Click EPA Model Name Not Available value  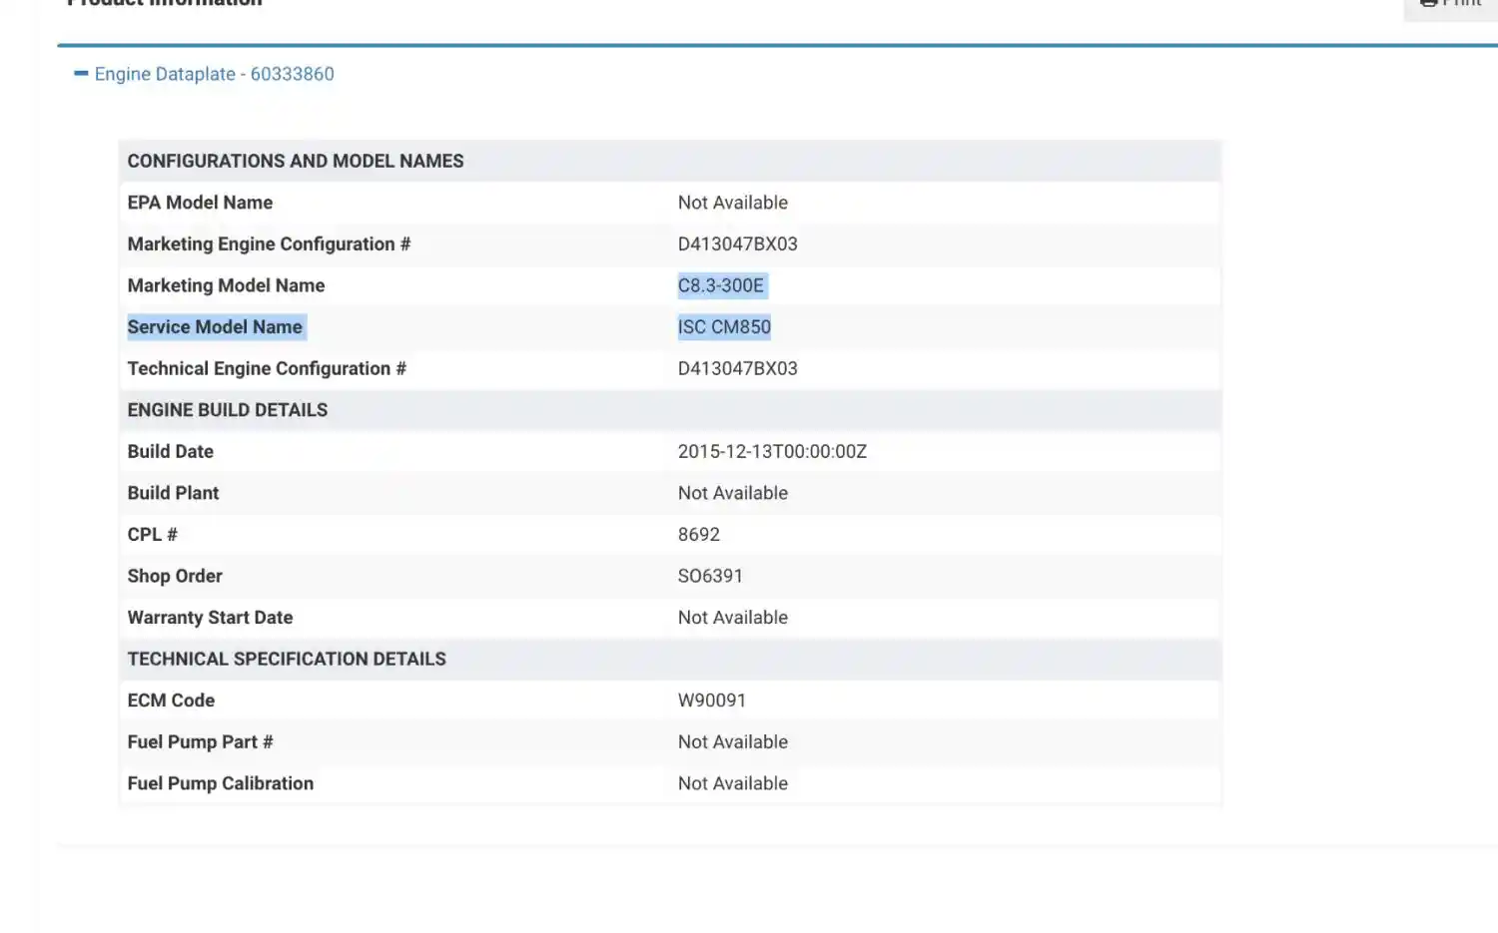pyautogui.click(x=733, y=203)
